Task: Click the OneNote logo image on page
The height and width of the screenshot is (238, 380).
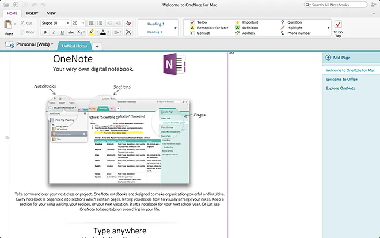Action: (174, 64)
